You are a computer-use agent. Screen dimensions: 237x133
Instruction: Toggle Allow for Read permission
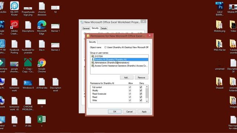point(130,97)
